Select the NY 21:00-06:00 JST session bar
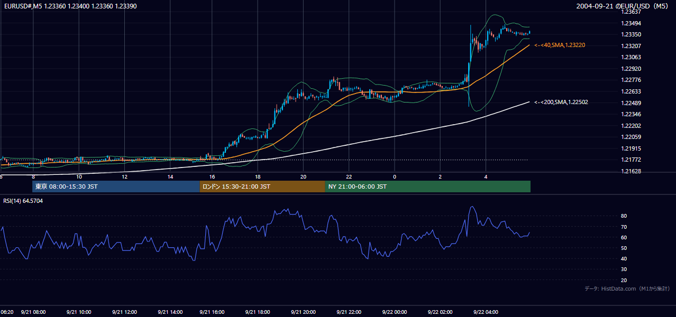Screen dimensions: 676x317 coord(428,187)
